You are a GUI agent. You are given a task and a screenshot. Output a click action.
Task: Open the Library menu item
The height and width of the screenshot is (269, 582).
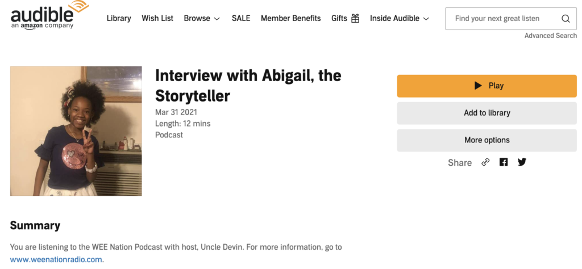119,18
